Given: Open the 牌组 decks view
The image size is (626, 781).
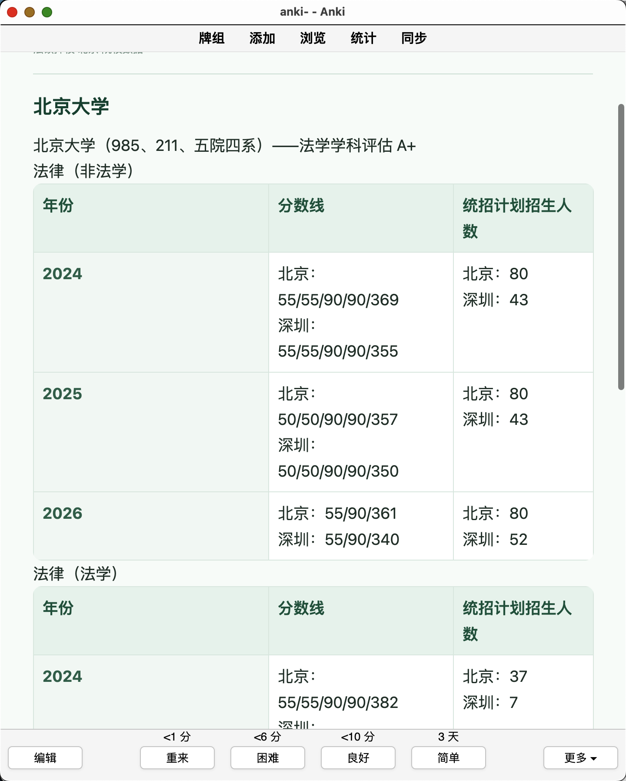Looking at the screenshot, I should (x=212, y=38).
